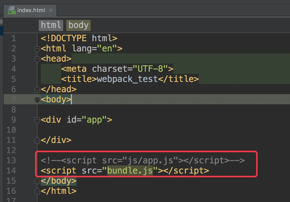Click the closing </div> tag

point(56,140)
